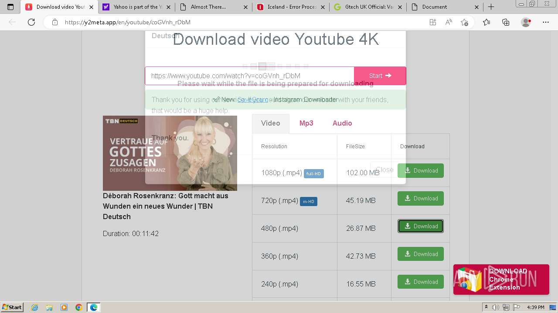Open the Video format tab
Screen dimensions: 558x313
coord(270,123)
